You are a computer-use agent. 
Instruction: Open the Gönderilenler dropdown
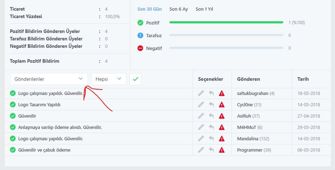(x=49, y=79)
